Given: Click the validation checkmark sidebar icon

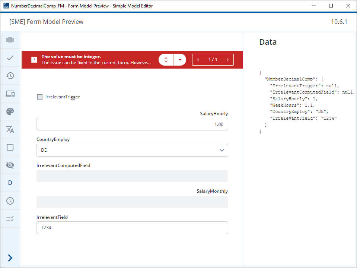Looking at the screenshot, I should tap(10, 58).
